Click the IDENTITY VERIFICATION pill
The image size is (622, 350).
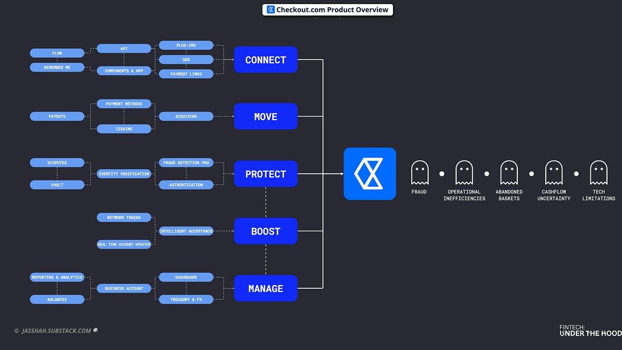tap(124, 174)
